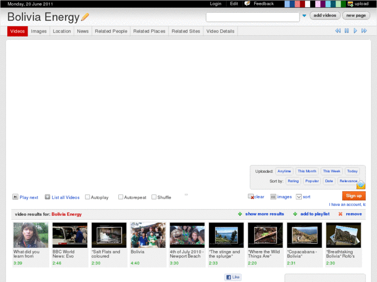Open the 4th of July 2010 thumbnail
377x282 pixels.
coord(187,235)
